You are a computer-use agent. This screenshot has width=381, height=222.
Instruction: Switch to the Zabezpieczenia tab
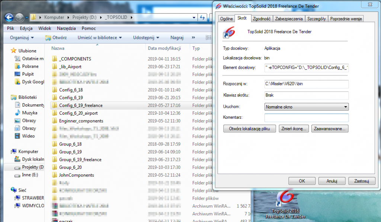[289, 19]
